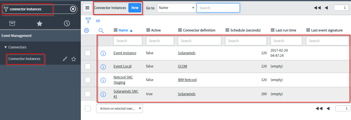Open the Go to Name dropdown
351x120 pixels.
tap(177, 8)
